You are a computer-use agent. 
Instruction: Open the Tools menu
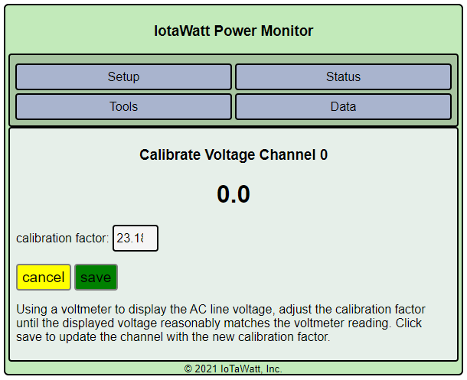click(x=123, y=107)
